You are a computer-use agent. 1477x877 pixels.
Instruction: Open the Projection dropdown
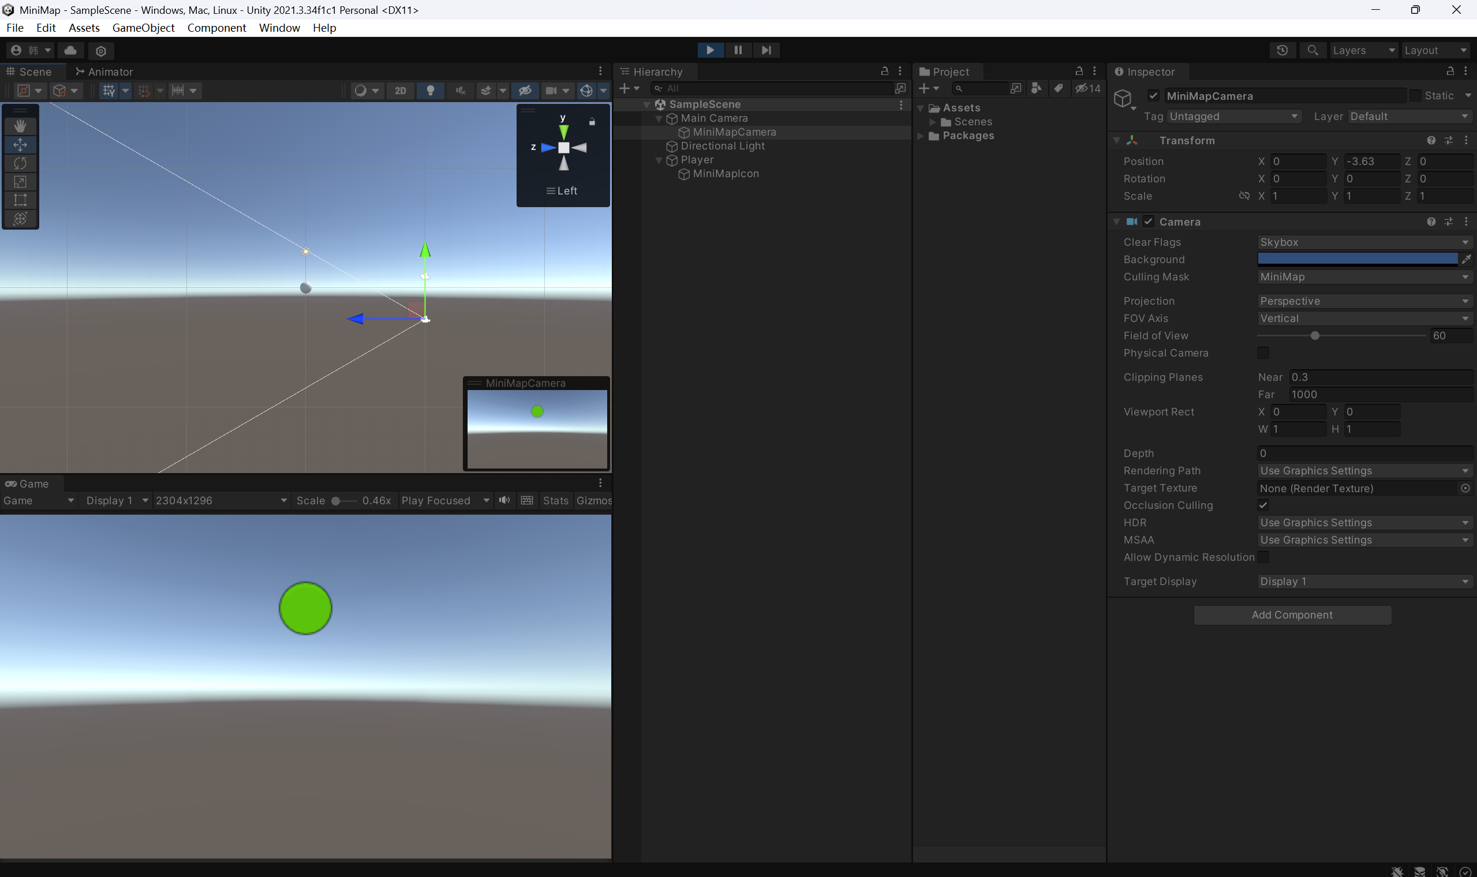(x=1363, y=301)
